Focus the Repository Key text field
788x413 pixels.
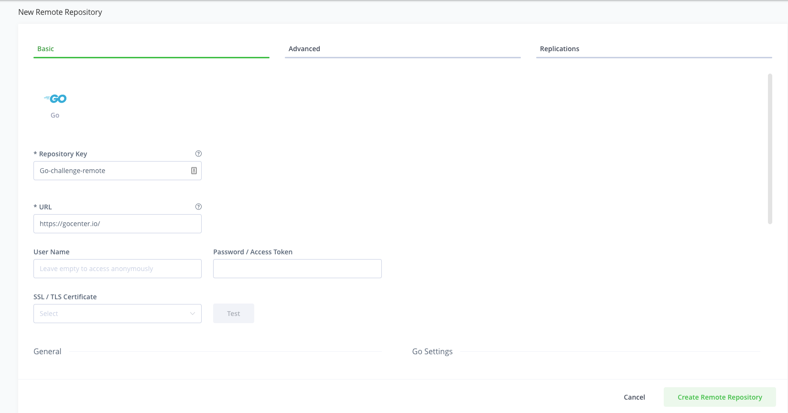tap(112, 171)
